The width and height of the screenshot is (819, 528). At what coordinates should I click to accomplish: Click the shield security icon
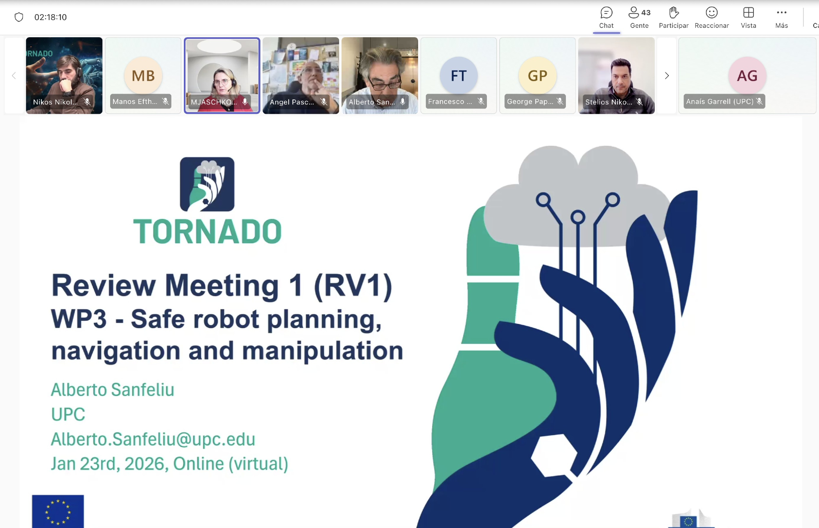[x=19, y=17]
